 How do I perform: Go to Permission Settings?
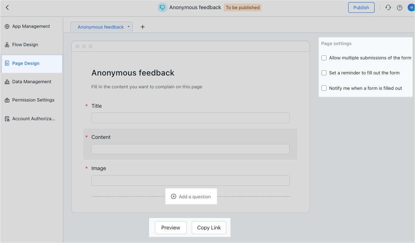click(x=33, y=100)
